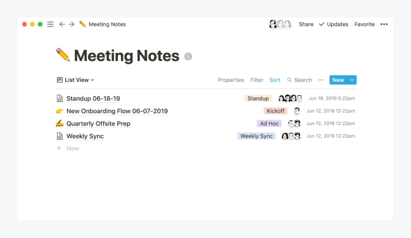
Task: Click the plus icon to add entry
Action: (59, 148)
